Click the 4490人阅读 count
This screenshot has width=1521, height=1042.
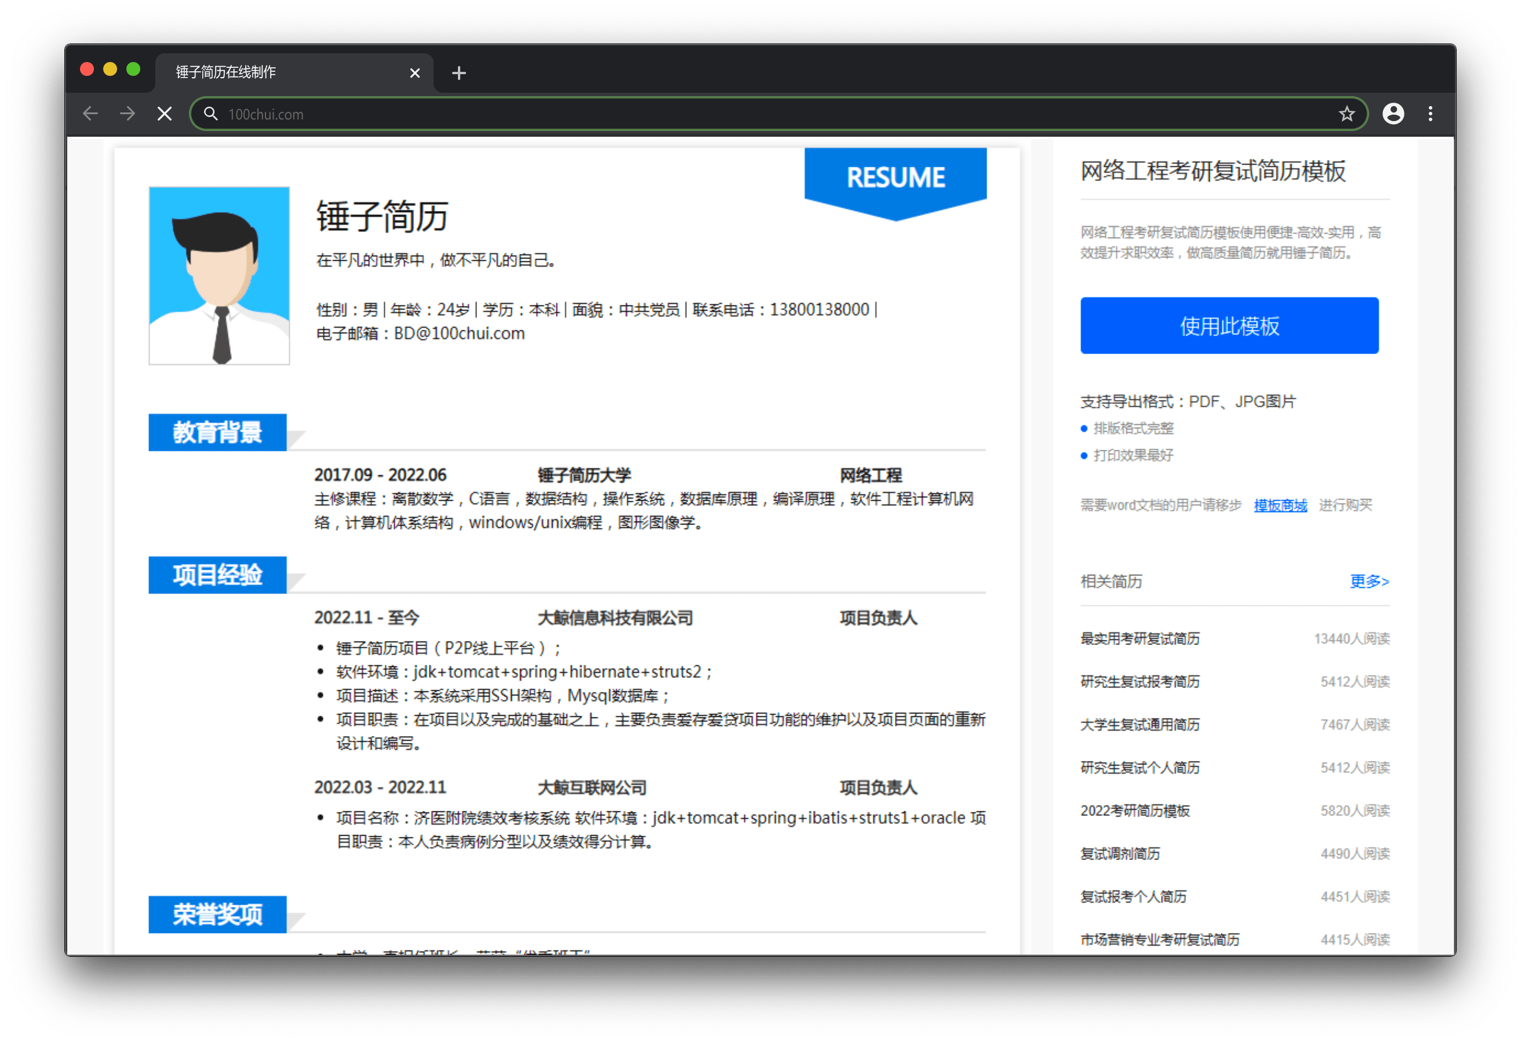[x=1355, y=854]
